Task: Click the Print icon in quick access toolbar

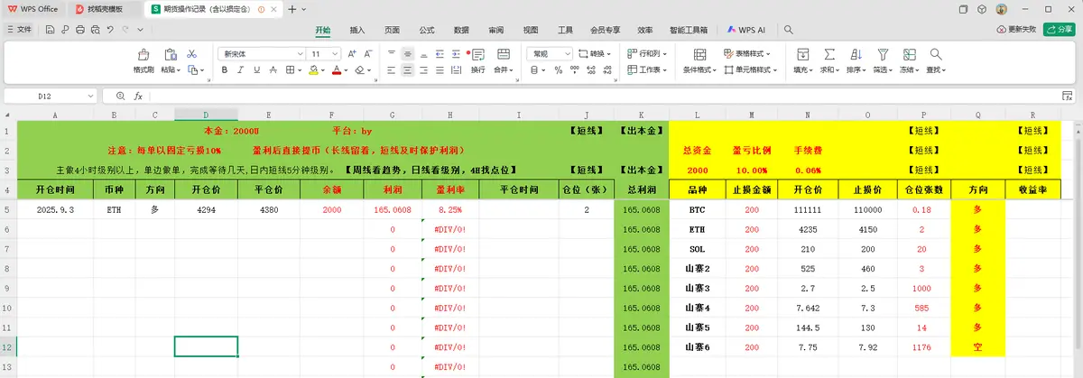Action: pyautogui.click(x=80, y=29)
